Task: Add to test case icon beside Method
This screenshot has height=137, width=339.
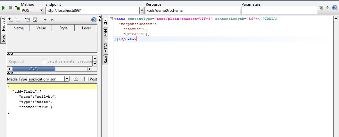Action: point(17,8)
